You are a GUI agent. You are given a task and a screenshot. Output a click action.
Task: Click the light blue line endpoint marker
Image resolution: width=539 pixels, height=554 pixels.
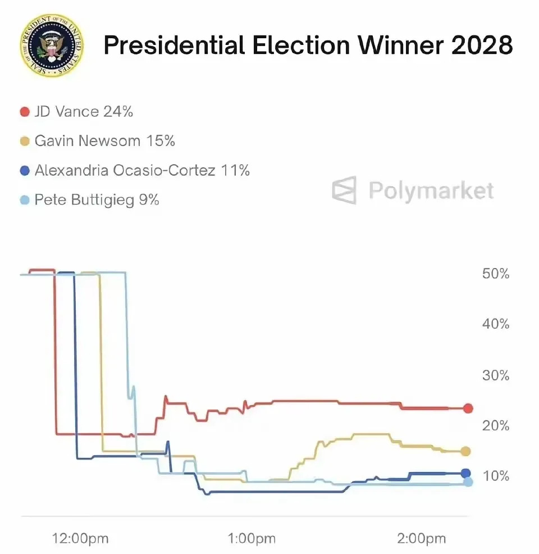tap(468, 482)
